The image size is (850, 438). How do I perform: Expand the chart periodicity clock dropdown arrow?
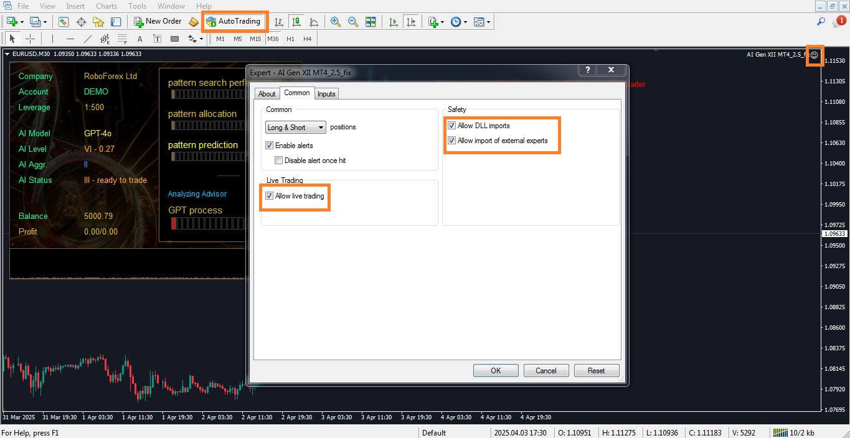[x=466, y=22]
